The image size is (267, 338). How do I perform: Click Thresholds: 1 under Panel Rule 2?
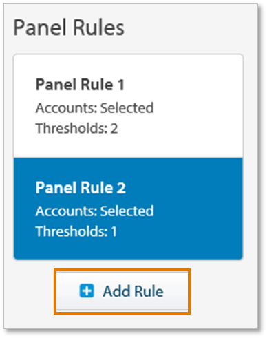(x=76, y=231)
